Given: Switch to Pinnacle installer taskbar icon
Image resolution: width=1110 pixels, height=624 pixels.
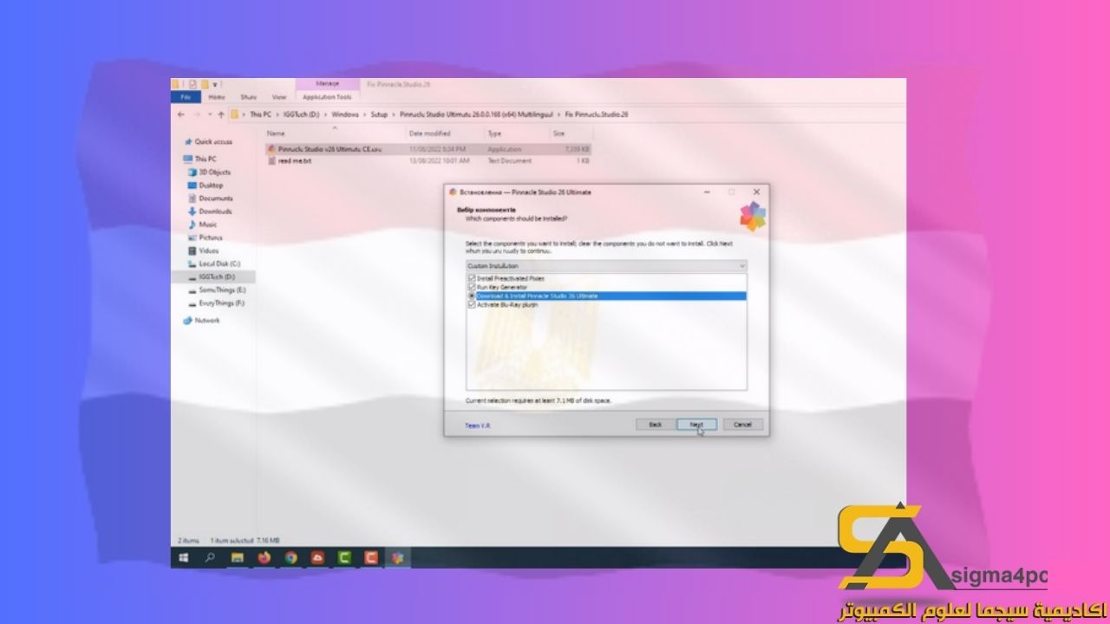Looking at the screenshot, I should point(398,558).
